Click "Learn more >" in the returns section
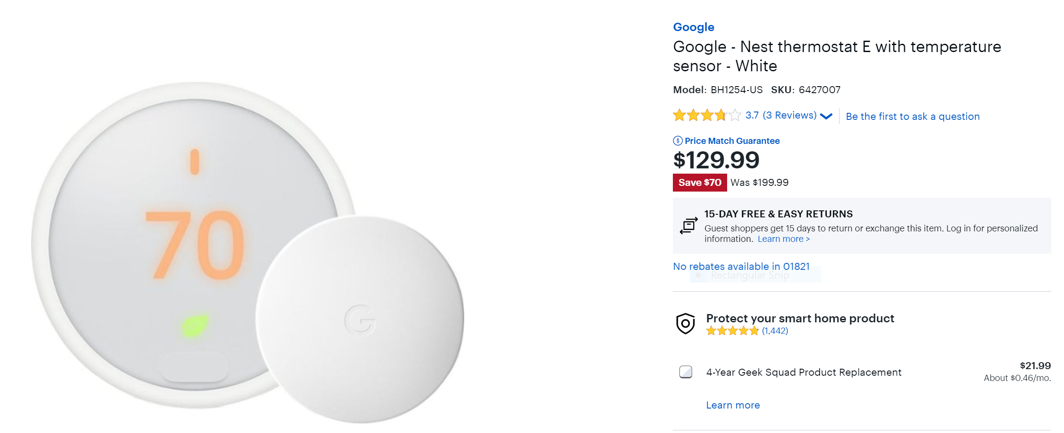 [x=783, y=239]
